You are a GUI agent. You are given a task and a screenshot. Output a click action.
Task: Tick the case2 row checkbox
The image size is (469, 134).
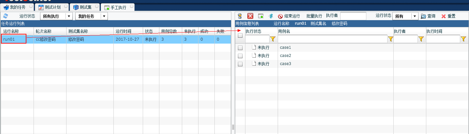[x=240, y=56]
